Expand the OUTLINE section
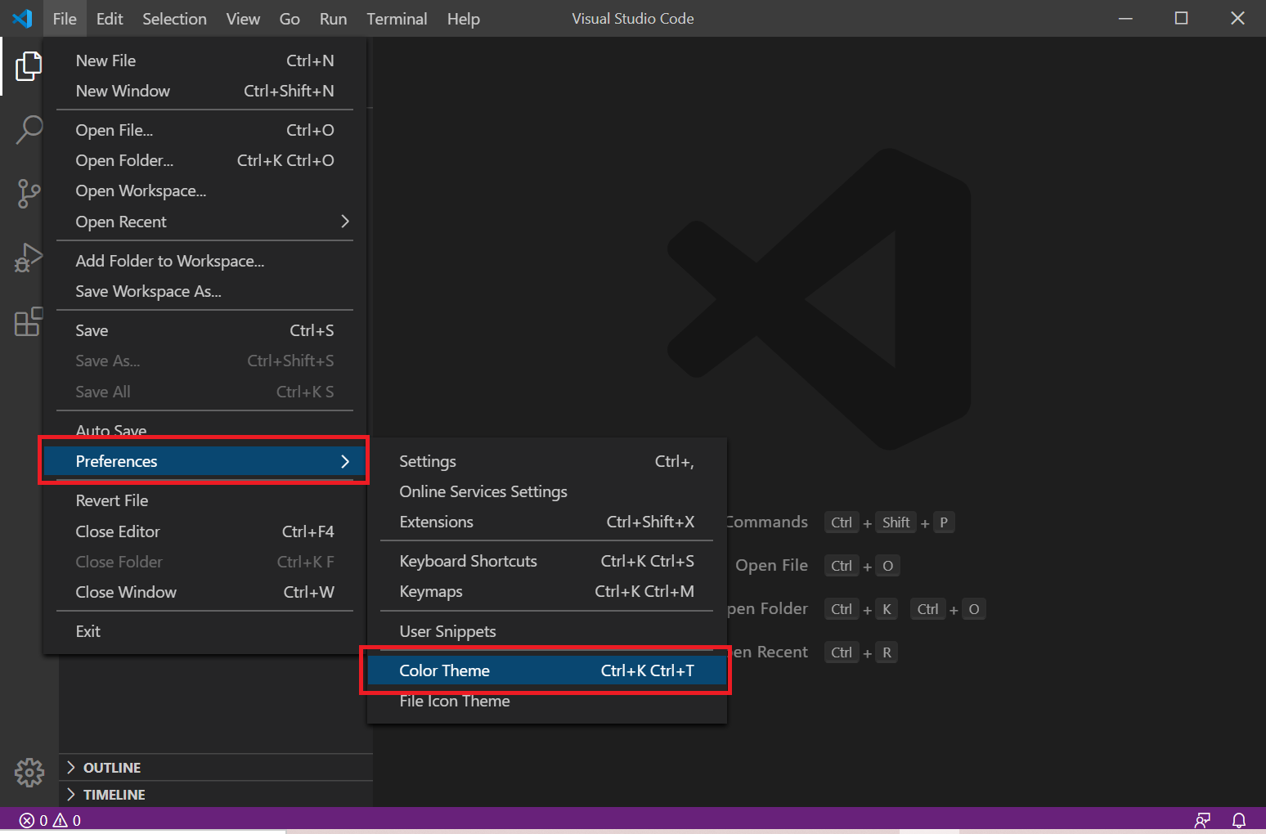This screenshot has width=1266, height=834. tap(216, 767)
